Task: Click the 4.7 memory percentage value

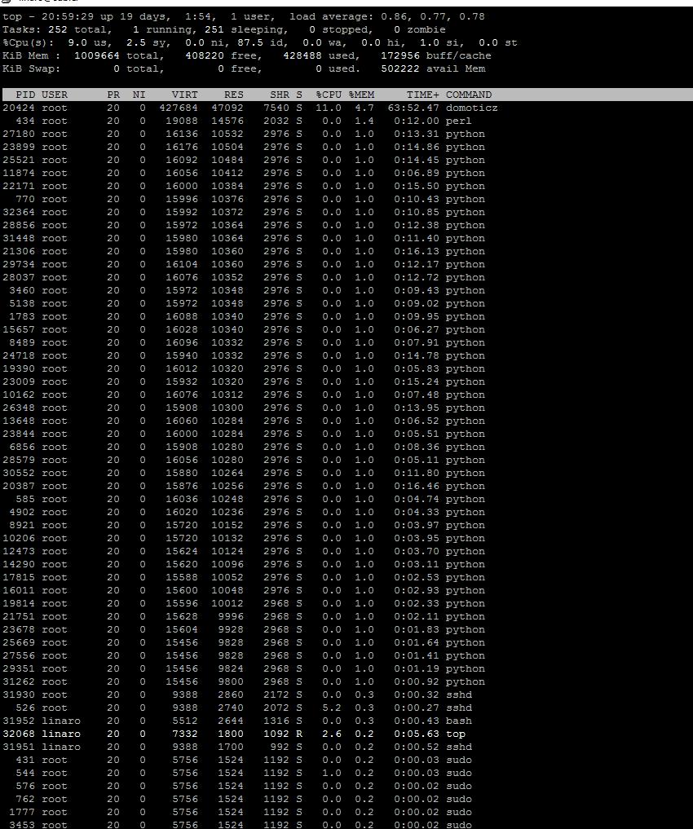Action: pos(364,108)
